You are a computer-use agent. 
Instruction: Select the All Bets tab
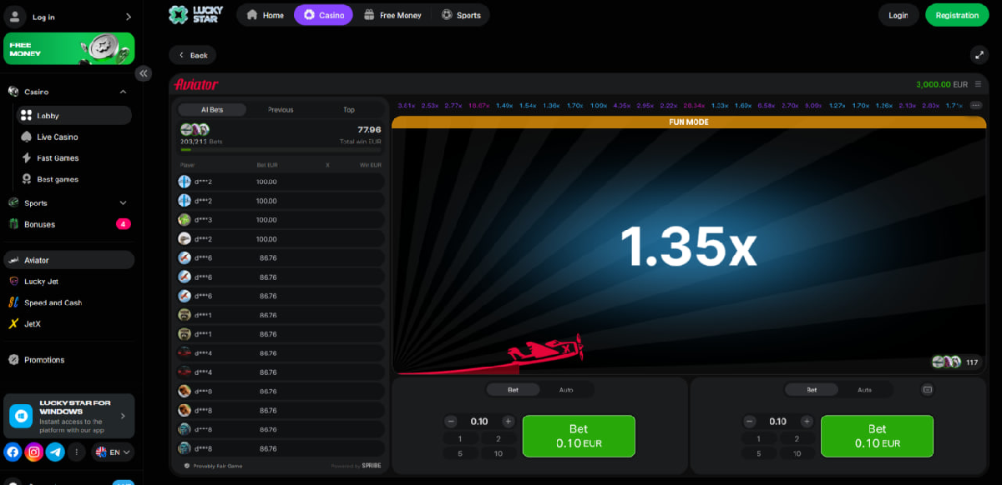pyautogui.click(x=212, y=109)
